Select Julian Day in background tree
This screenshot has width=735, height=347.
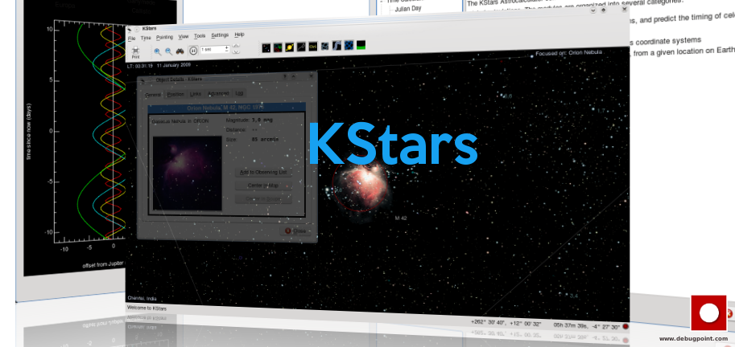(x=408, y=8)
